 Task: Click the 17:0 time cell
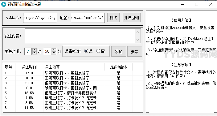point(29,73)
